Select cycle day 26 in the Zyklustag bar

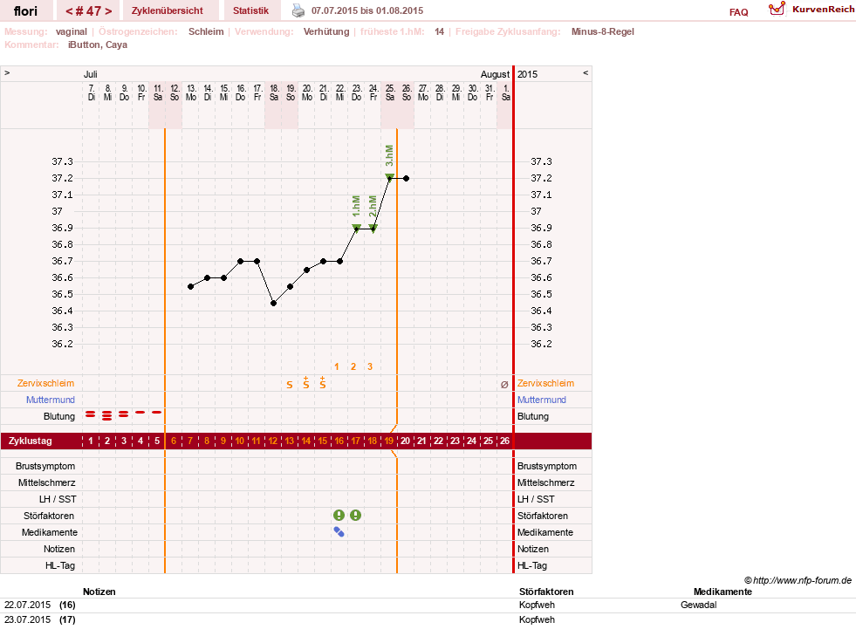[504, 441]
